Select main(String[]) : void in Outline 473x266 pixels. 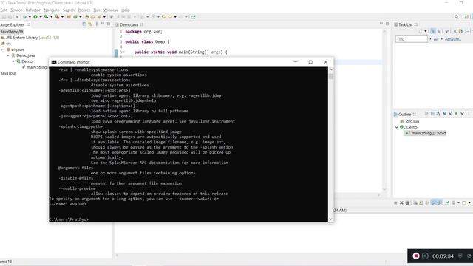pos(426,133)
